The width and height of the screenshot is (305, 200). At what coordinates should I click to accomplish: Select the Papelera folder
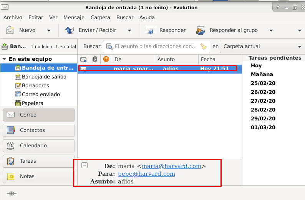(x=32, y=103)
